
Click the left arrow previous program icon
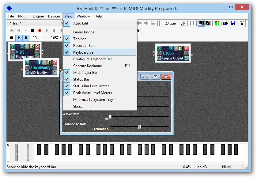(x=139, y=23)
